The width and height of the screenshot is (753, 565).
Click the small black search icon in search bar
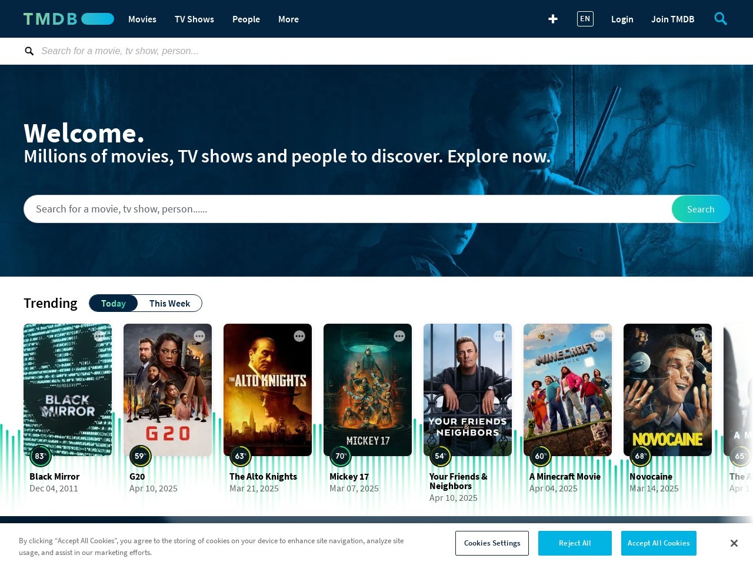tap(29, 51)
